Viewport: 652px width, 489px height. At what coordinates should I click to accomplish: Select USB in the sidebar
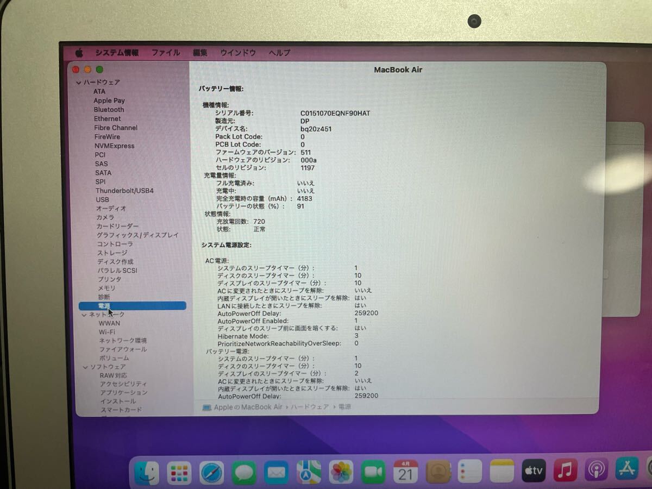pyautogui.click(x=102, y=199)
